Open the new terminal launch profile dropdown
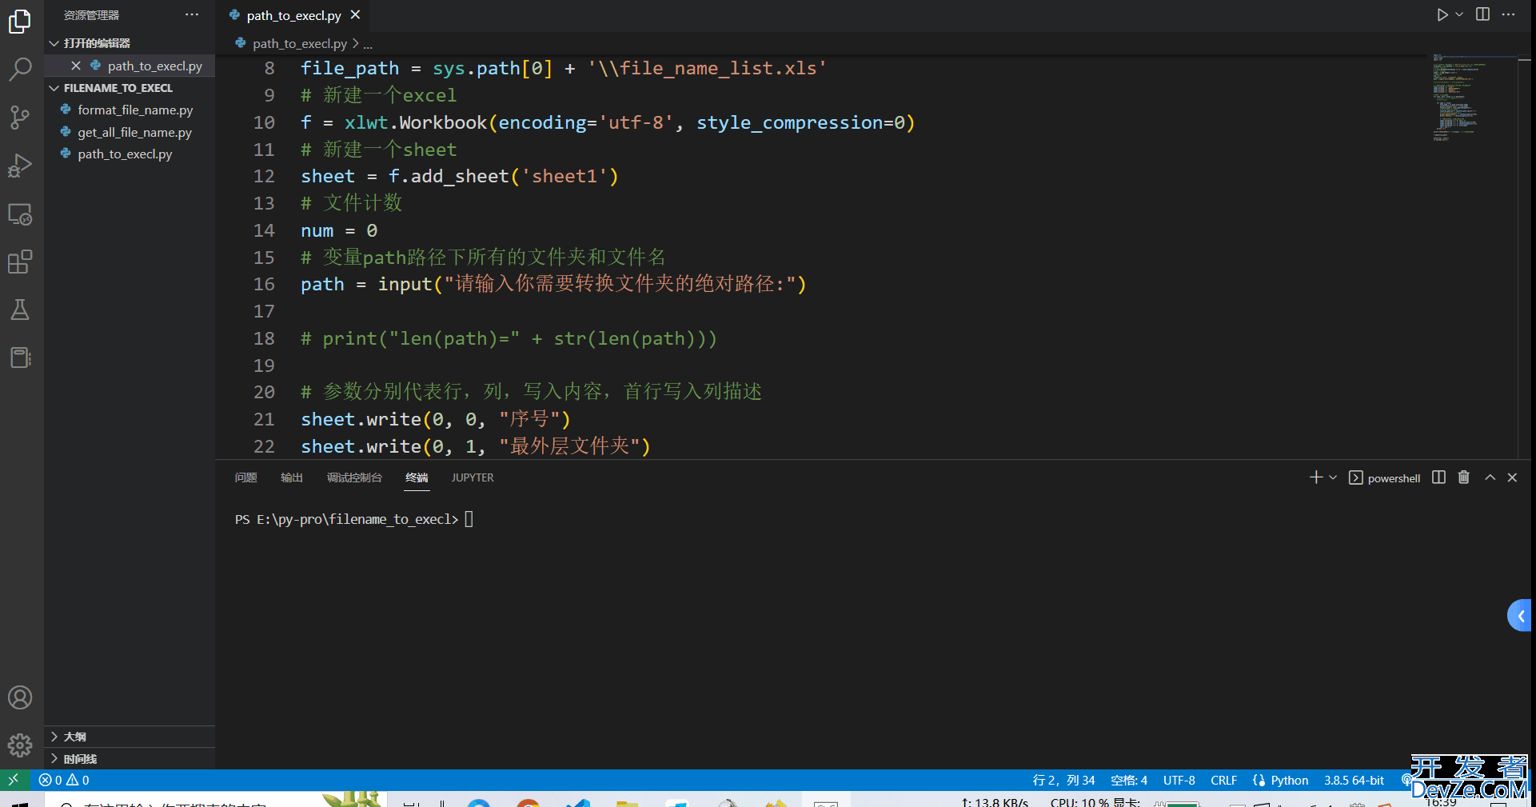The image size is (1536, 807). click(x=1333, y=477)
